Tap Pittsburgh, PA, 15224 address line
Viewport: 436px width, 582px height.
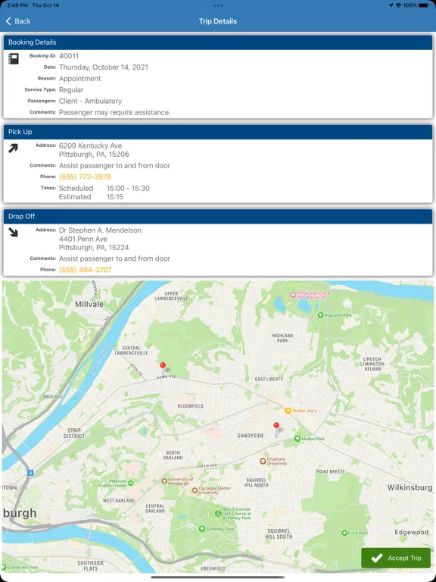tap(94, 248)
